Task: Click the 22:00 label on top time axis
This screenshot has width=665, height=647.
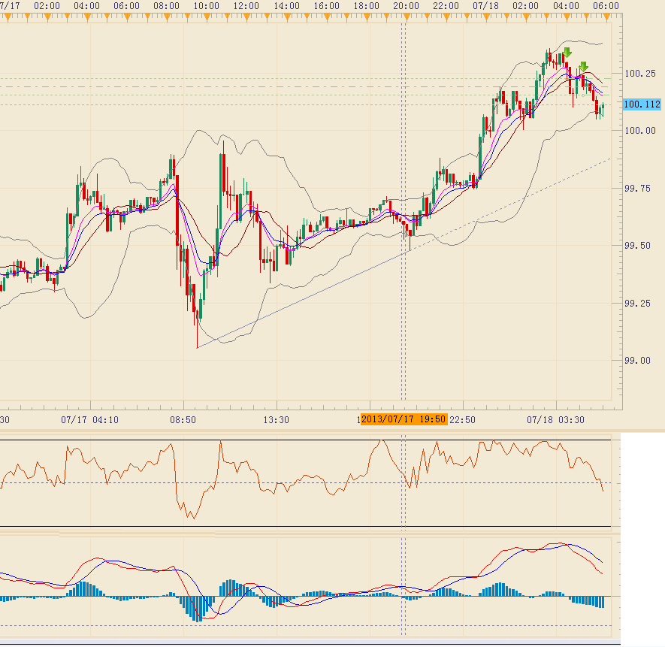Action: (446, 6)
